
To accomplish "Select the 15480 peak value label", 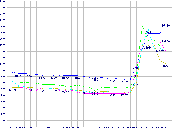I will 148,32.
